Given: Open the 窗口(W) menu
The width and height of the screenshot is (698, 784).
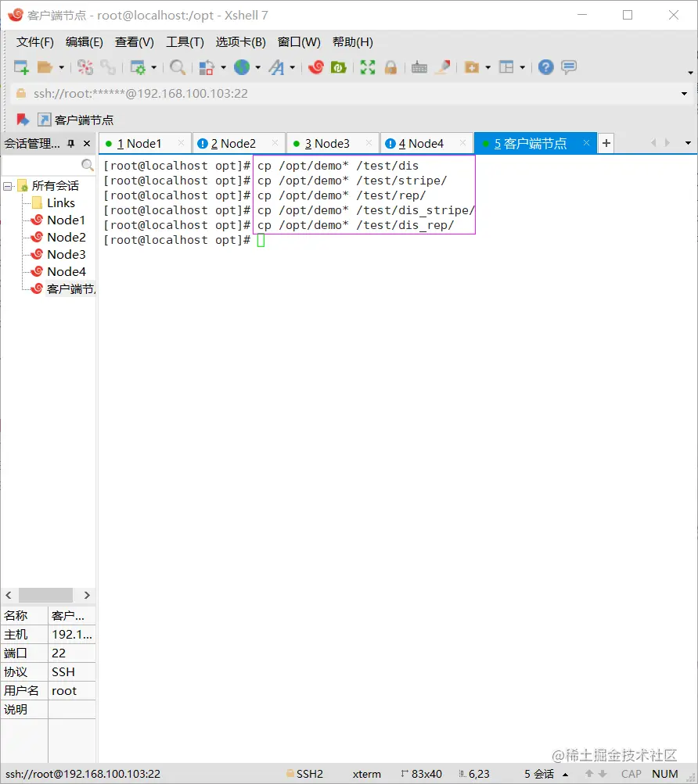Looking at the screenshot, I should (x=299, y=42).
